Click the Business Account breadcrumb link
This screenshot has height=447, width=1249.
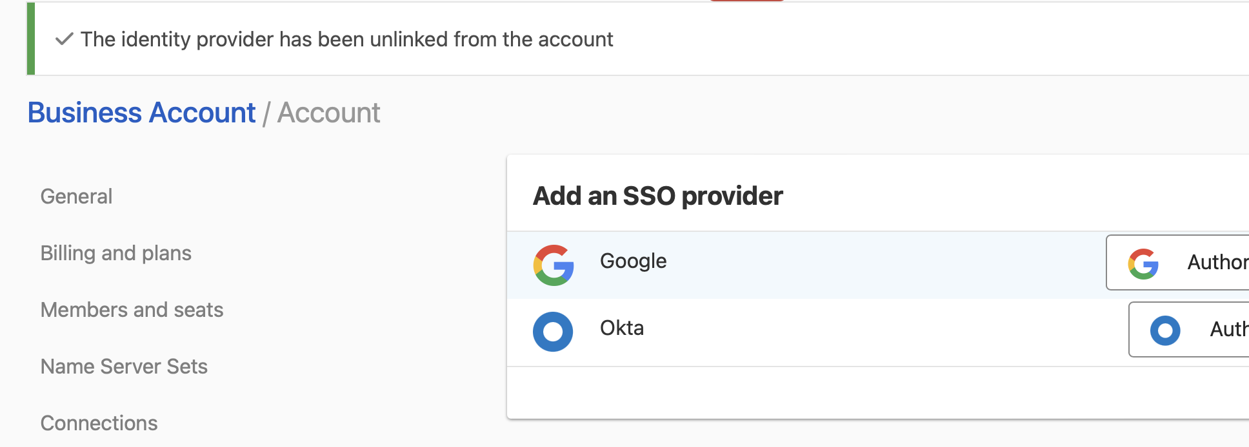tap(141, 112)
